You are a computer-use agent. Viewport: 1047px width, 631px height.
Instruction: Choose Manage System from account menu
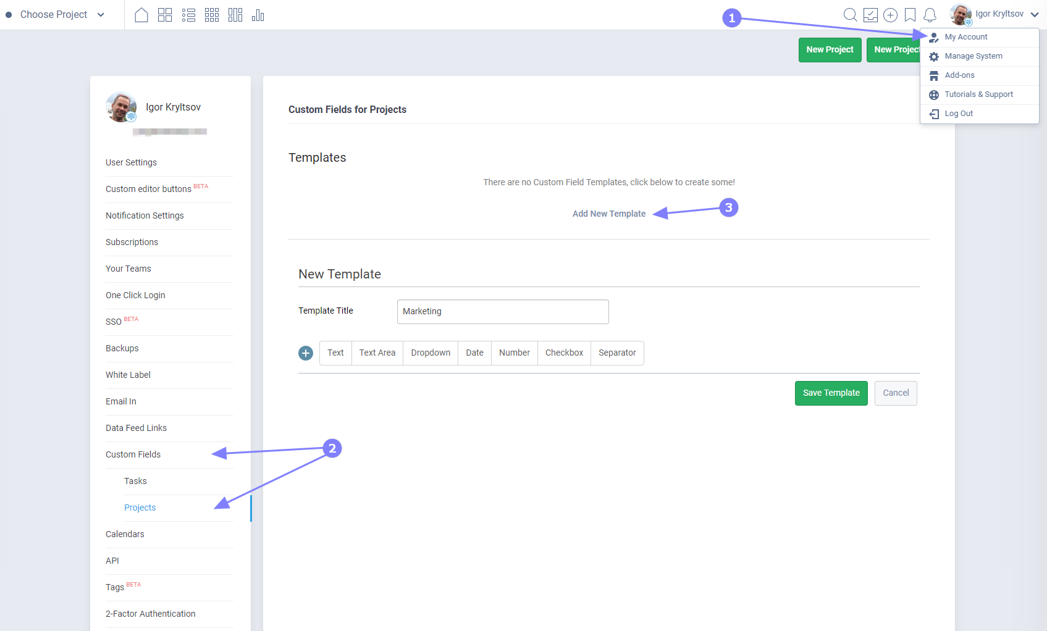[x=973, y=56]
